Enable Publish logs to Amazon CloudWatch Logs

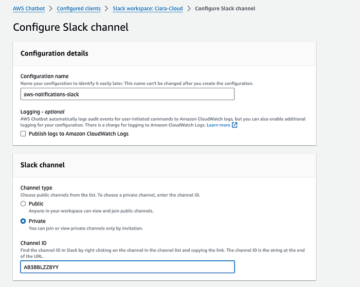click(x=23, y=133)
